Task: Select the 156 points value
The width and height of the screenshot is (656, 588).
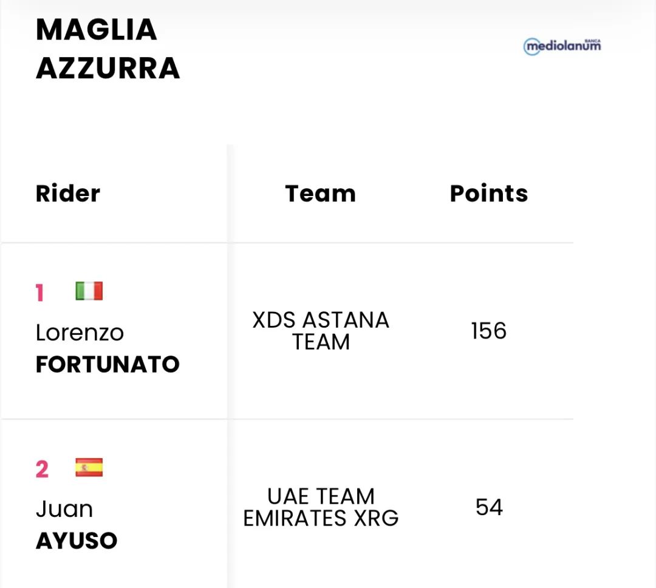Action: (488, 331)
